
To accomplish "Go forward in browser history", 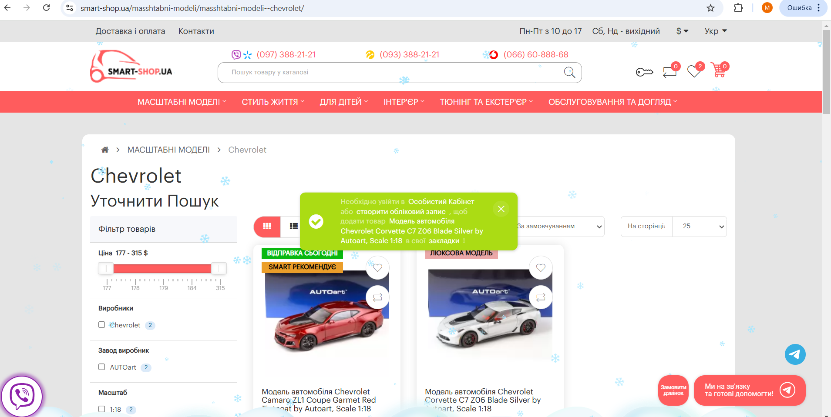I will coord(27,8).
